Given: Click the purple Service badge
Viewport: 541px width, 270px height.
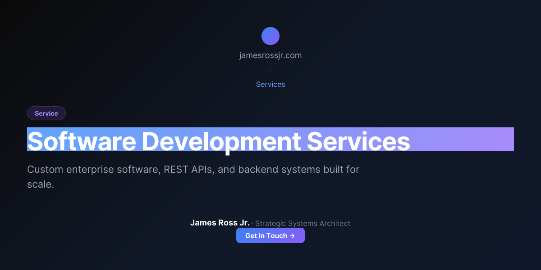Looking at the screenshot, I should (x=46, y=113).
